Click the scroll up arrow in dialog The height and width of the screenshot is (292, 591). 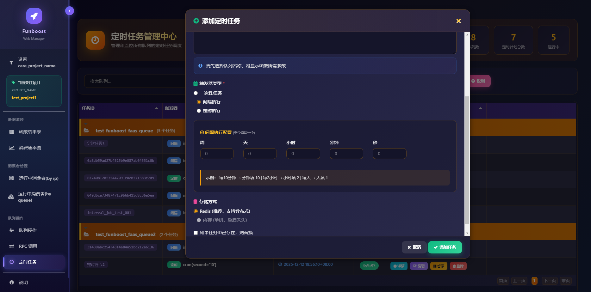467,34
